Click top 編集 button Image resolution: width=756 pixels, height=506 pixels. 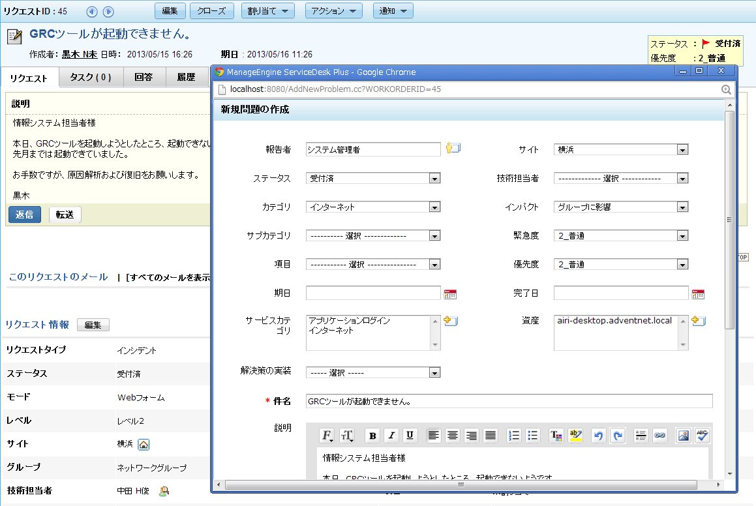point(170,10)
